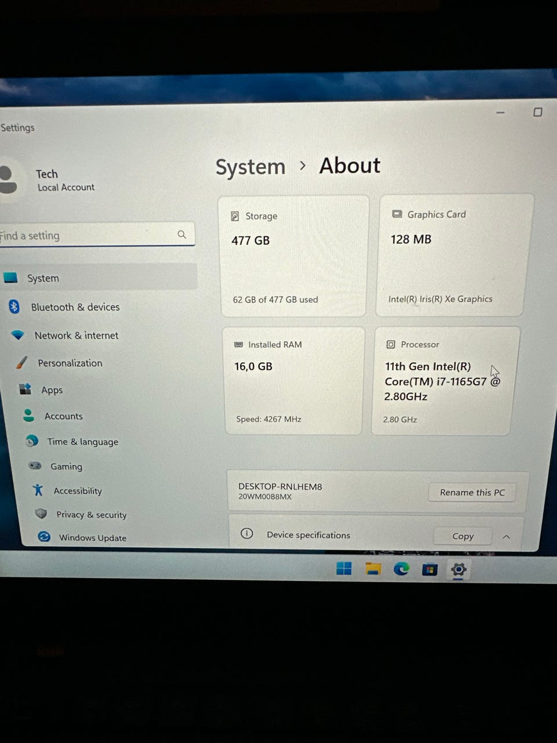Click the 16,0 GB RAM value
This screenshot has height=743, width=557.
(253, 366)
